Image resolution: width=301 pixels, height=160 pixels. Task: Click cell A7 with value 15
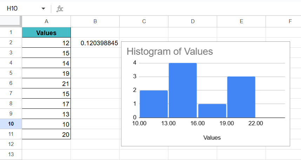pyautogui.click(x=46, y=93)
